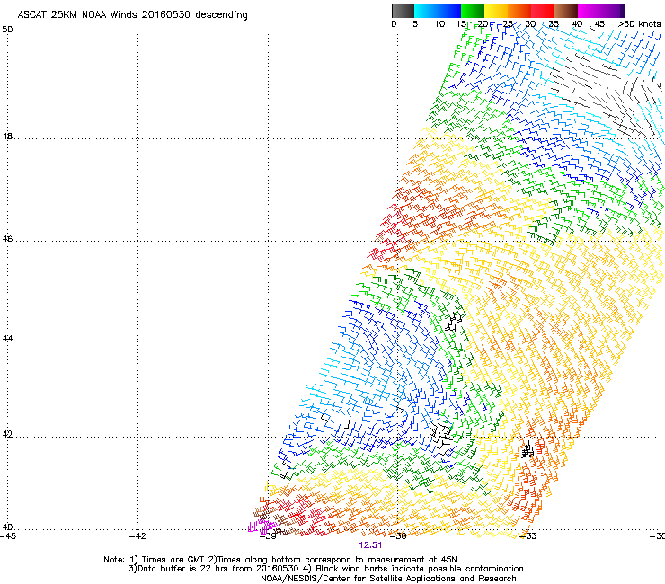
Task: Click the latitude label '50'
Action: [7, 30]
